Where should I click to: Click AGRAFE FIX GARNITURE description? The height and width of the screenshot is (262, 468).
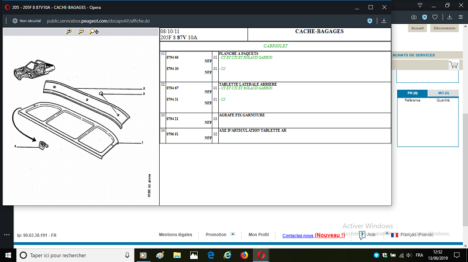[242, 115]
